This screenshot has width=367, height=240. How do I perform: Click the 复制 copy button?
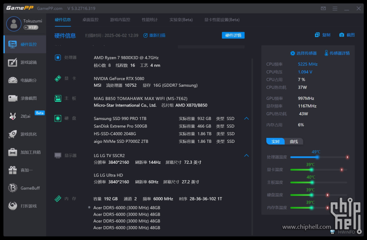[322, 35]
